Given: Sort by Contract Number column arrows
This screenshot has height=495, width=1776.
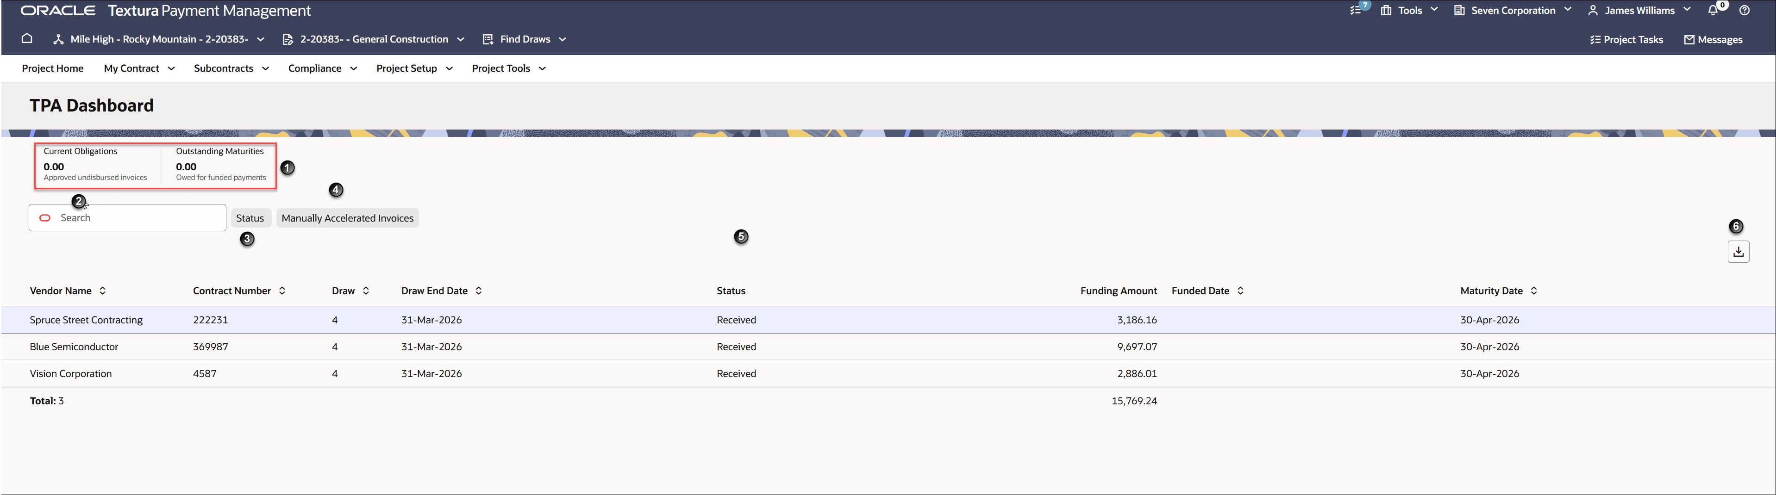Looking at the screenshot, I should [x=282, y=291].
